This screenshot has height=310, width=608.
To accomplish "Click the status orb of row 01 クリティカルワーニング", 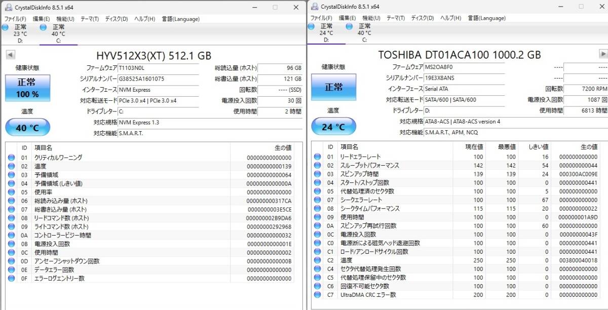I will click(11, 158).
